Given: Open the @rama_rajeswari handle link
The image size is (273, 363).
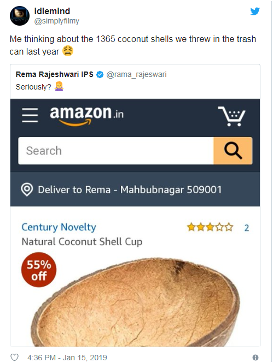Looking at the screenshot, I should 136,75.
